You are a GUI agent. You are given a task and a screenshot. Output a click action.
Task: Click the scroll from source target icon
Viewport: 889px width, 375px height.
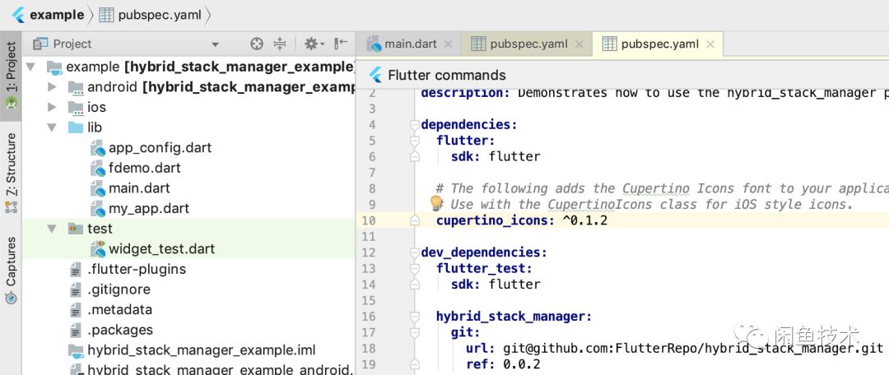257,44
